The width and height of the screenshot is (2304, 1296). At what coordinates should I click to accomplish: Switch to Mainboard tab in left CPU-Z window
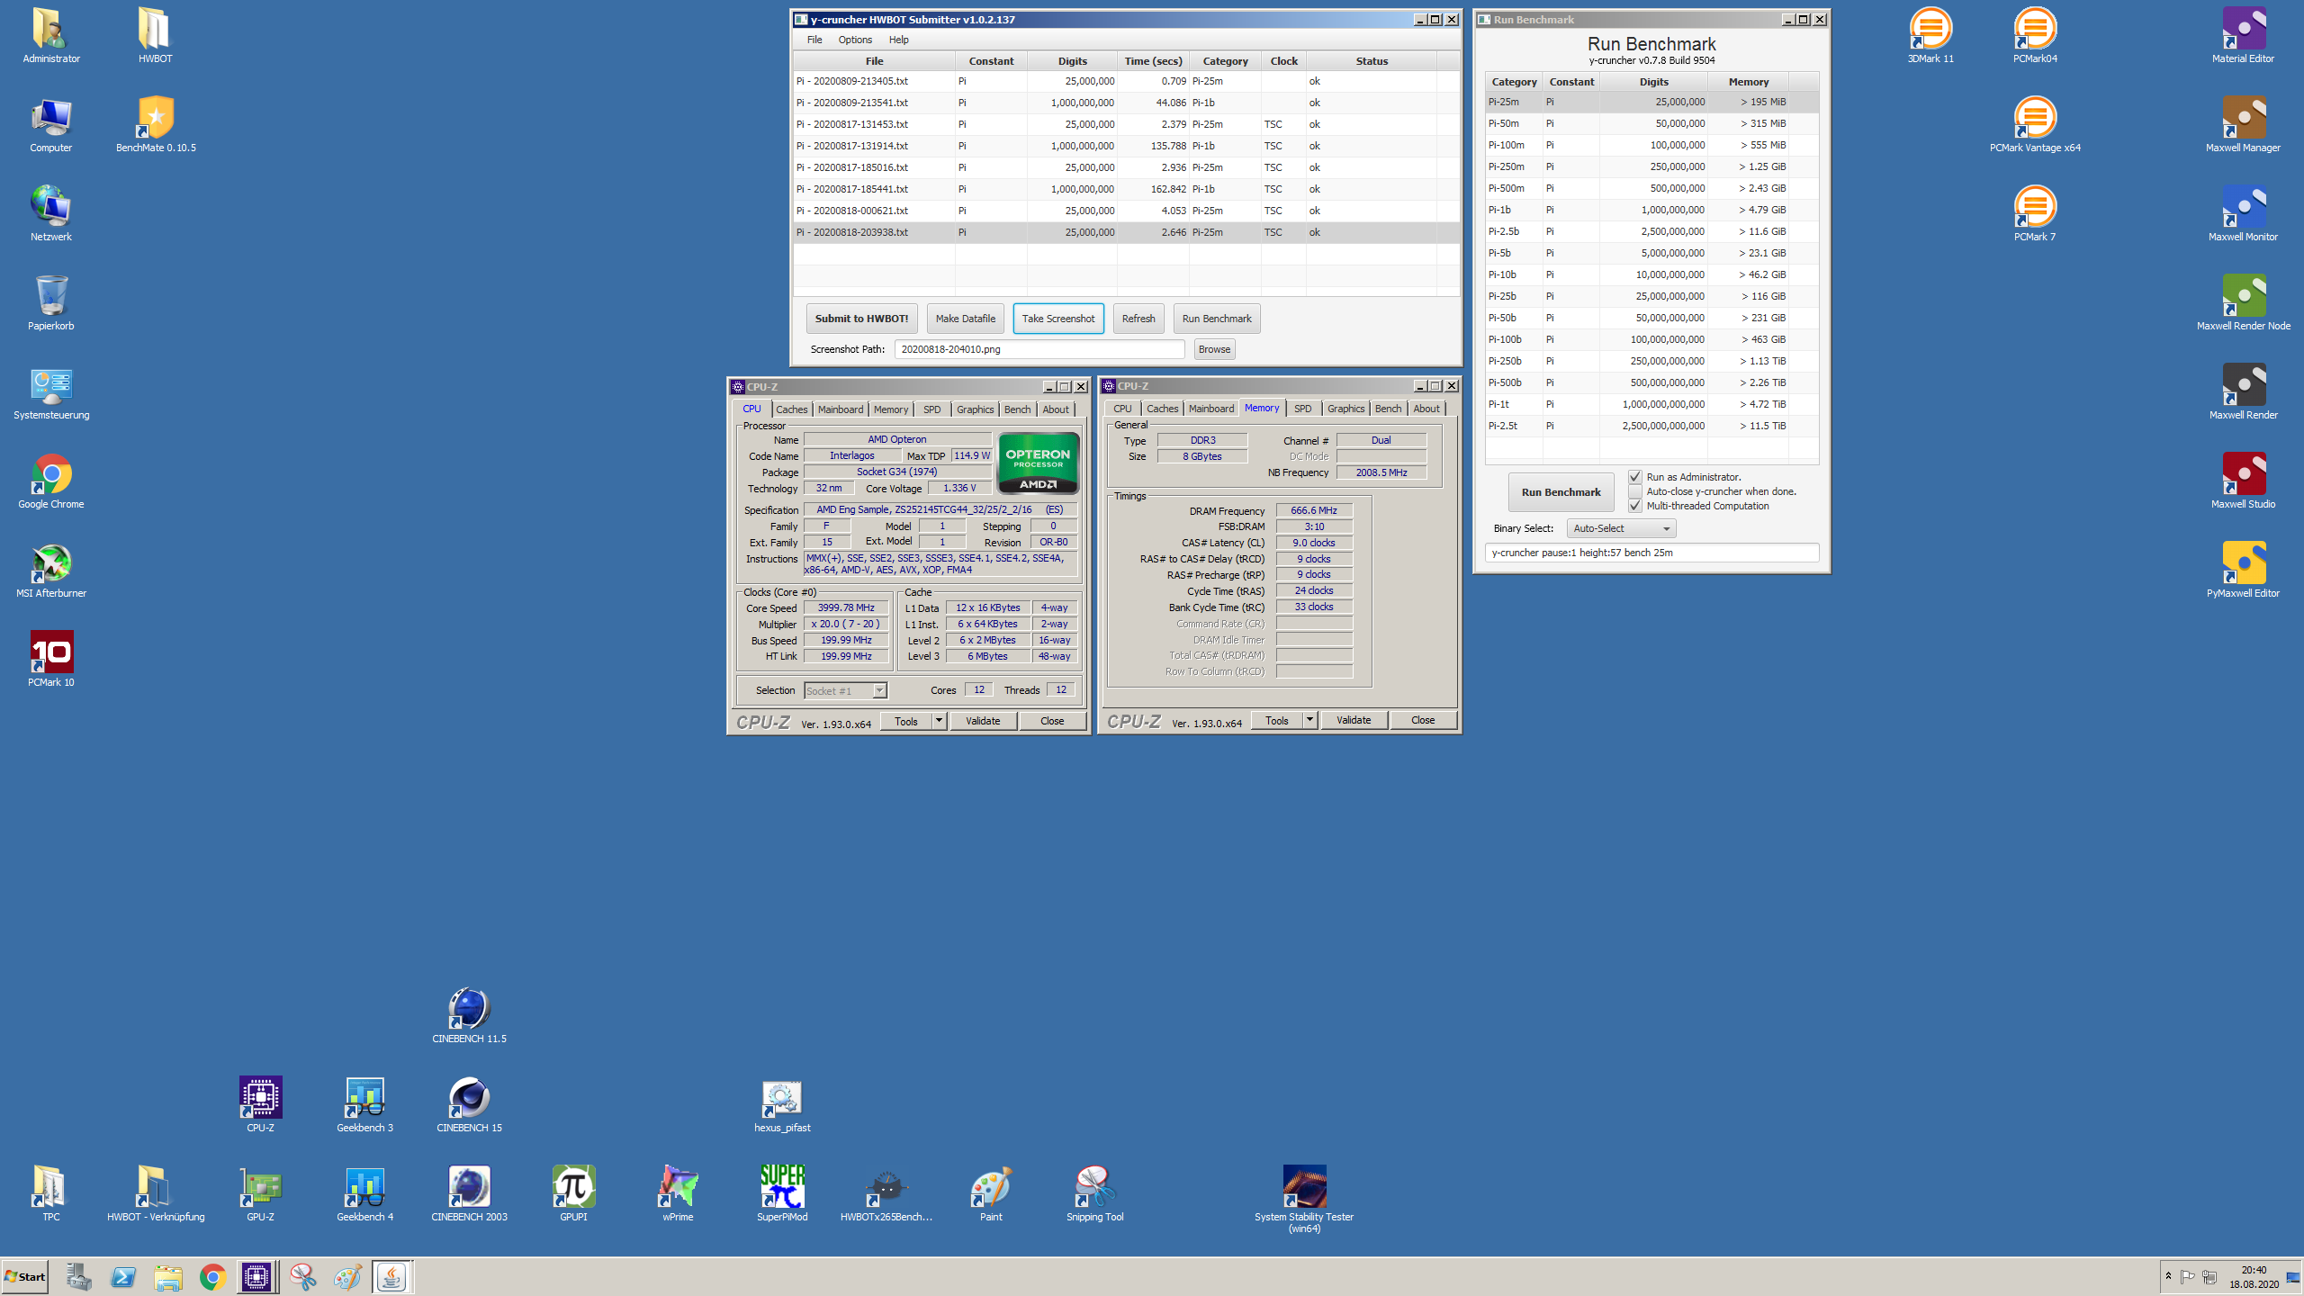point(841,409)
